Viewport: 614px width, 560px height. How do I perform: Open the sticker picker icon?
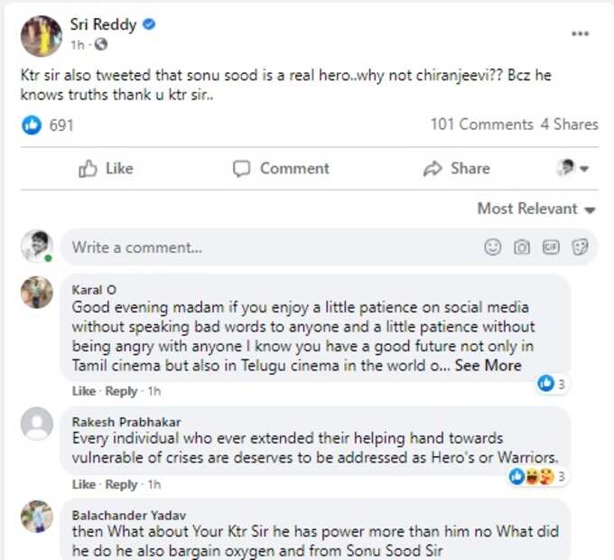(x=580, y=247)
